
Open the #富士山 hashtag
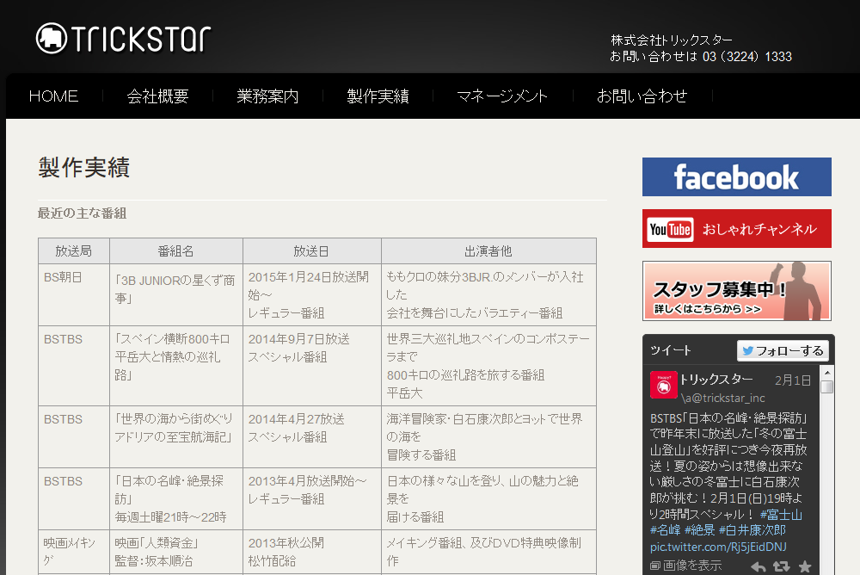(781, 515)
